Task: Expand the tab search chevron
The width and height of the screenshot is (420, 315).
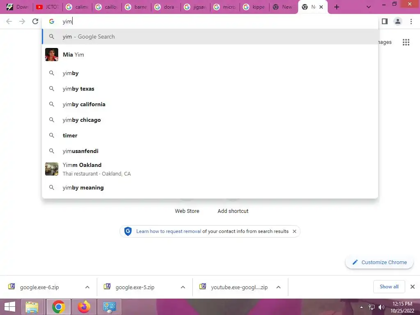Action: pyautogui.click(x=369, y=7)
